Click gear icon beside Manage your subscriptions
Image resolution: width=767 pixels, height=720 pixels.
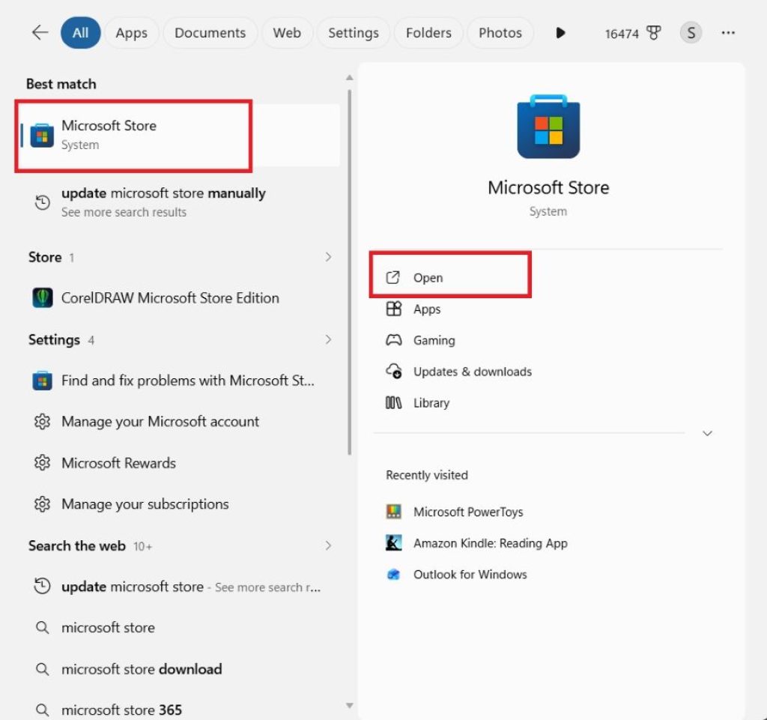pyautogui.click(x=42, y=503)
